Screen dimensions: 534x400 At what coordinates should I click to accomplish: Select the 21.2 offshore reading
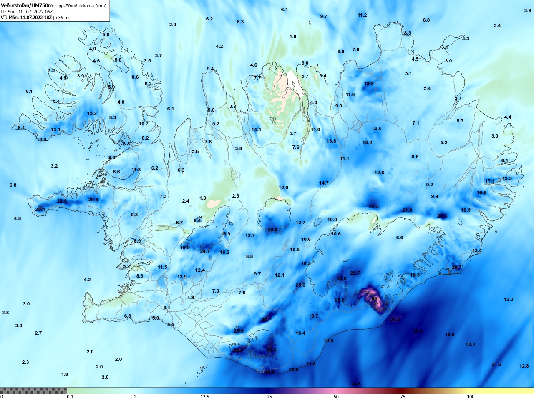[x=496, y=364]
